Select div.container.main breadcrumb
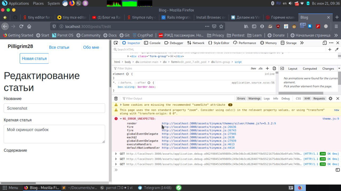The height and width of the screenshot is (191, 341). coord(147,62)
